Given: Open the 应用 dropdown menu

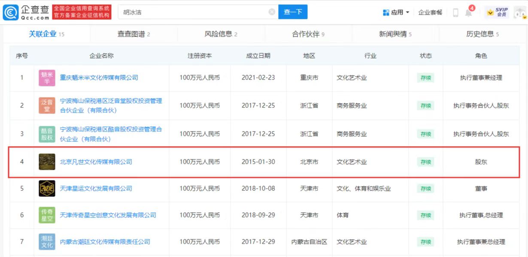Looking at the screenshot, I should point(396,12).
